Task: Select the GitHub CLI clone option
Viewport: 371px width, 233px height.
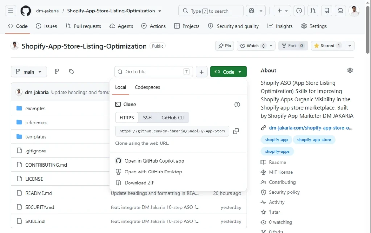Action: tap(173, 118)
